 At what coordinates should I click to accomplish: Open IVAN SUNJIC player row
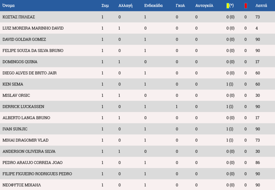pyautogui.click(x=15, y=129)
